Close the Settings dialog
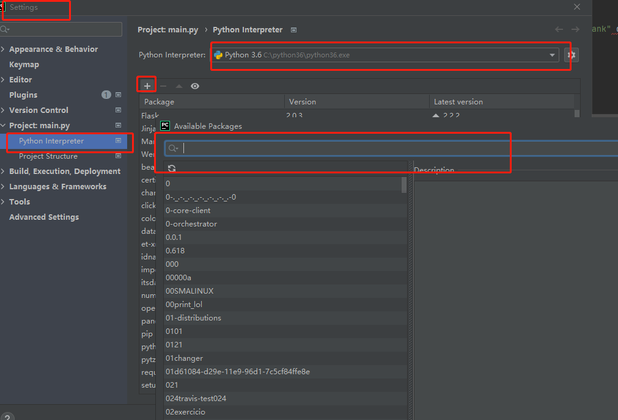 click(x=577, y=7)
